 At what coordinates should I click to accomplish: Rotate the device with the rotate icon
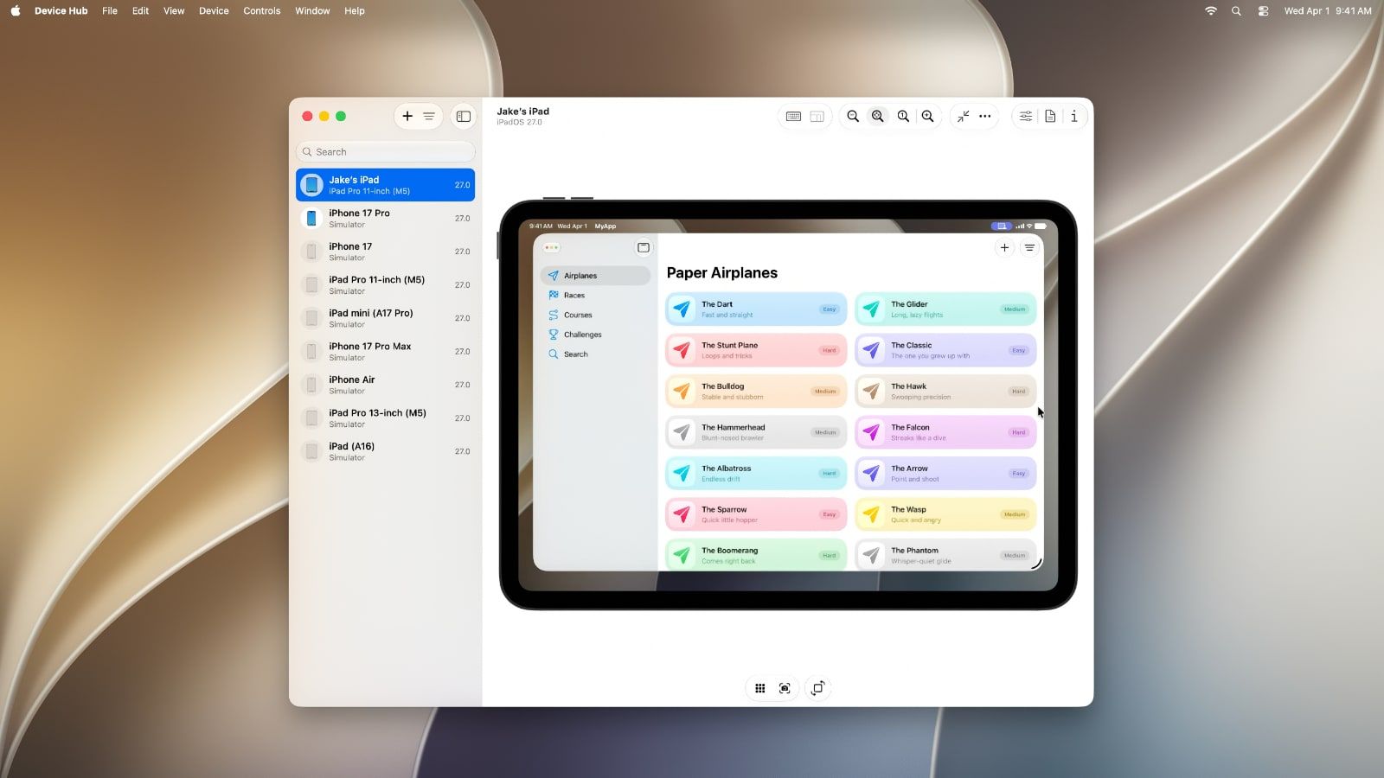tap(817, 688)
